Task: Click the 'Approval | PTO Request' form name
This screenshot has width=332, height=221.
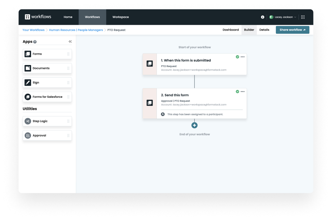Action: click(175, 101)
